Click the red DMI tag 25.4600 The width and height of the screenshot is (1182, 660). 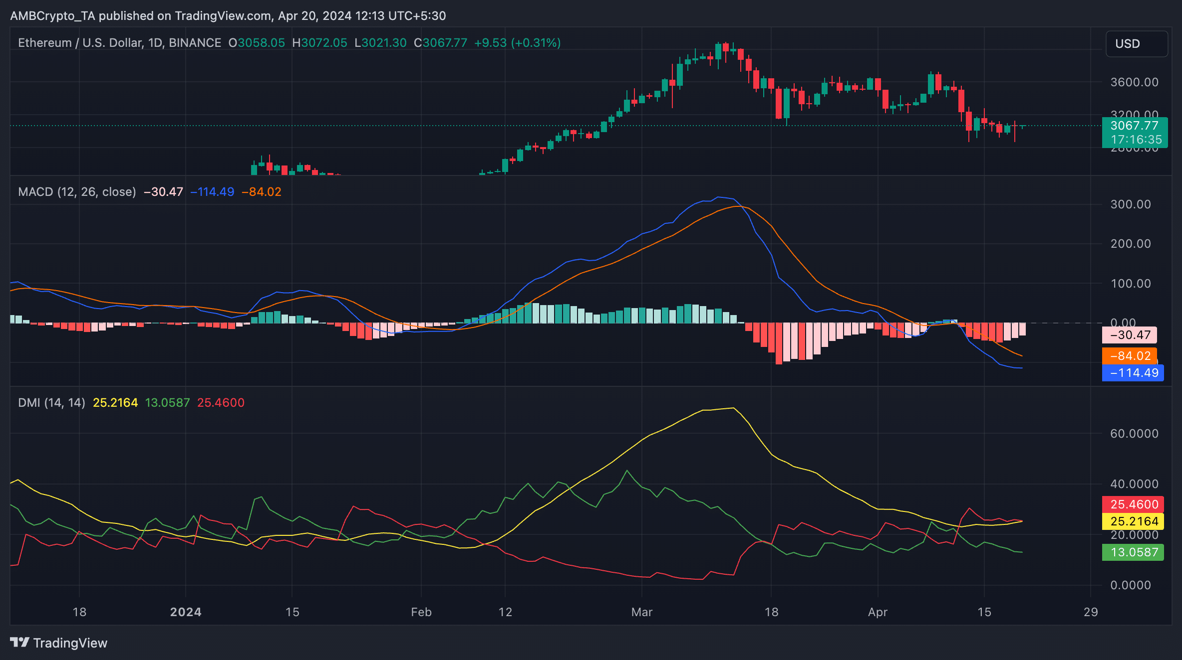1133,504
